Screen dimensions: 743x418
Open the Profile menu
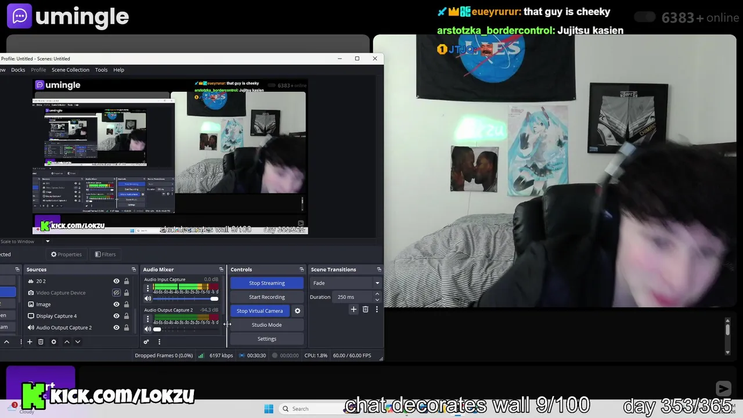tap(38, 70)
